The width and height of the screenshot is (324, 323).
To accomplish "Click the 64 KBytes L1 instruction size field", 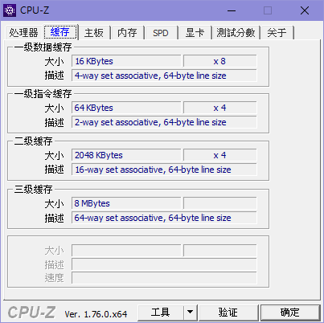I will (126, 108).
